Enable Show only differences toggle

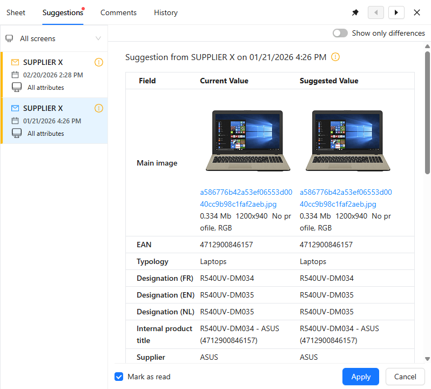point(340,33)
